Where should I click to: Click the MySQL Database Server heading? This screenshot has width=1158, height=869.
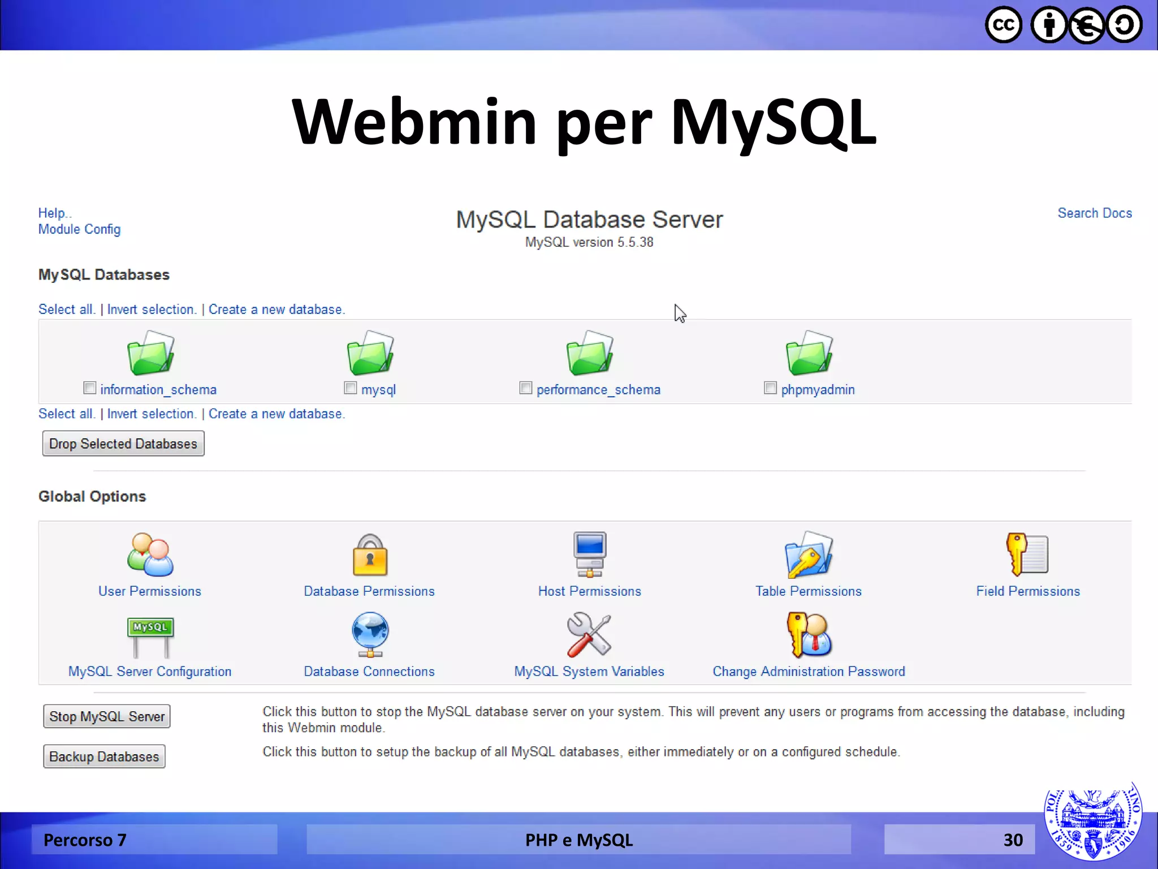point(589,220)
